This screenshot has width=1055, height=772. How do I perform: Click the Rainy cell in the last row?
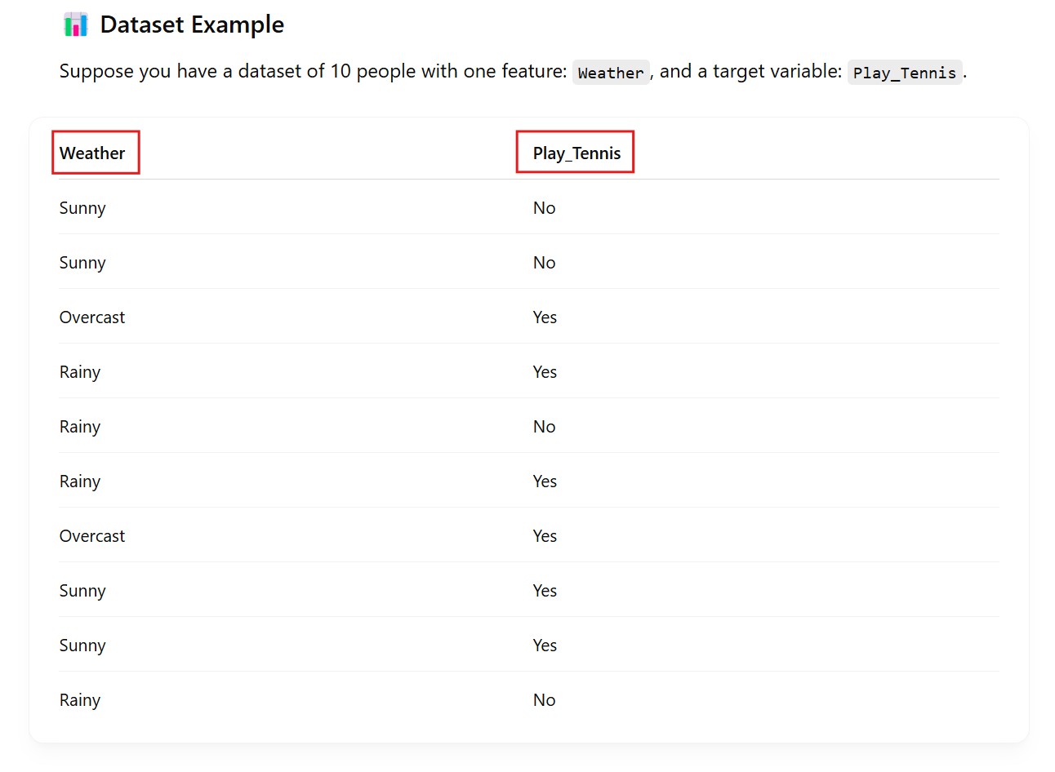coord(80,700)
